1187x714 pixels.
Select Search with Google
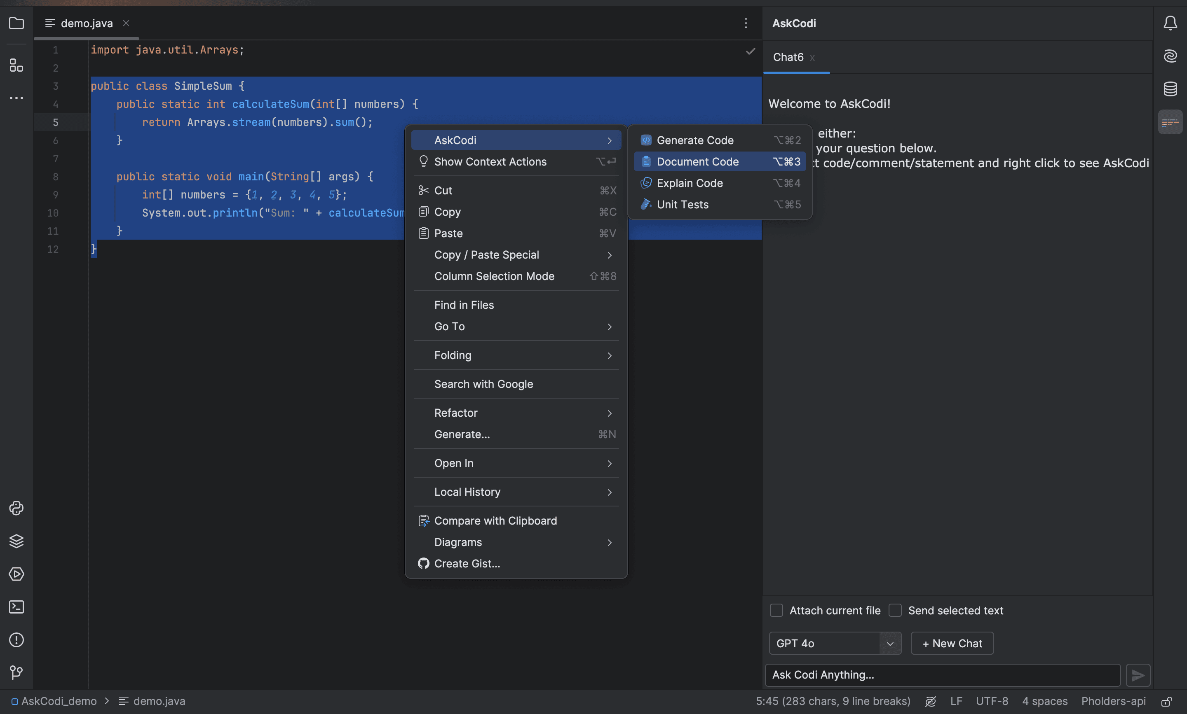pyautogui.click(x=516, y=384)
